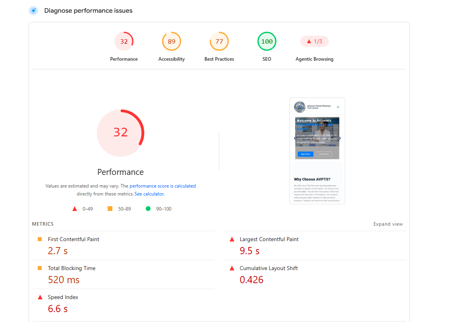Click the Accessibility category label
454x322 pixels.
point(172,59)
